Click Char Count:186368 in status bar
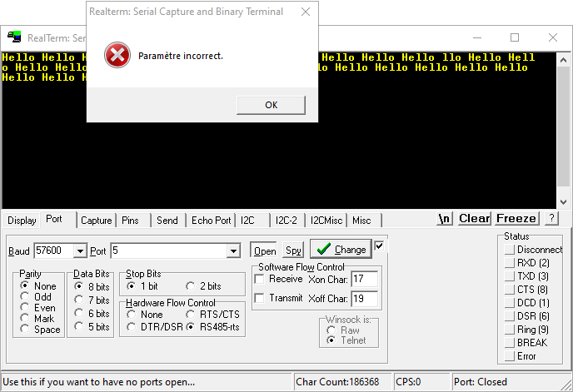Image resolution: width=573 pixels, height=392 pixels. 337,382
